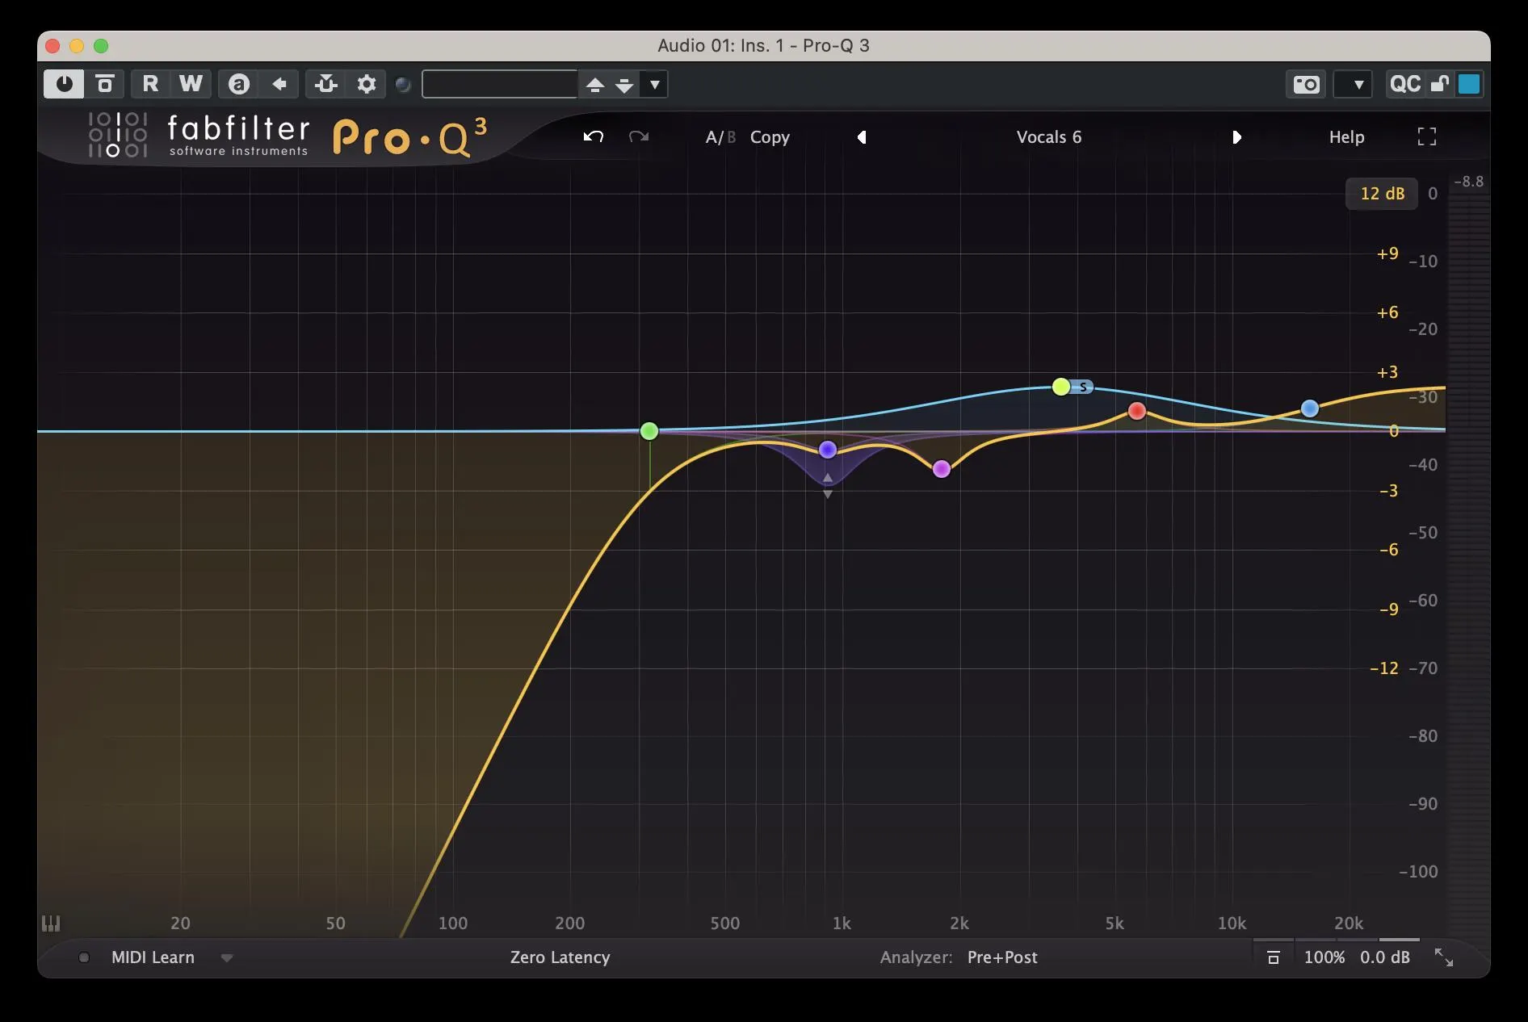Show the piano keyboard display icon
Screen dimensions: 1528x1022
tap(51, 924)
